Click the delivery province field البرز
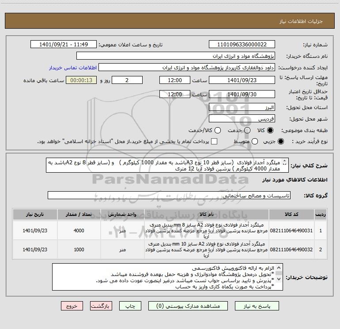The image size is (340, 329). coord(242,107)
